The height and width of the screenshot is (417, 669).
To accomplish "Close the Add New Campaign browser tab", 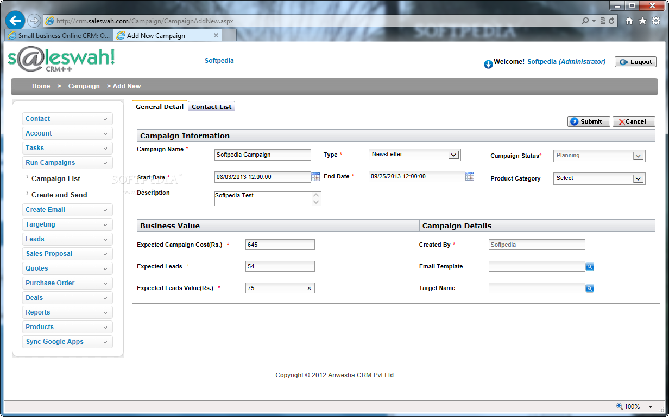I will [x=216, y=35].
